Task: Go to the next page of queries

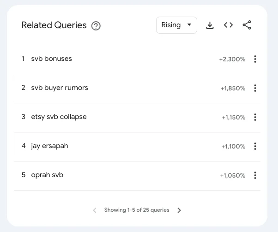Action: tap(180, 210)
